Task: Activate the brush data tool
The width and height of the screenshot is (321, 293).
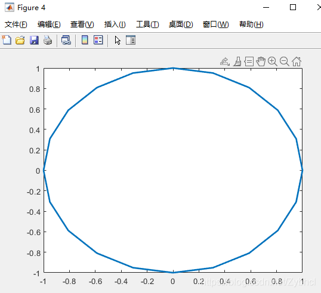Action: pyautogui.click(x=237, y=61)
